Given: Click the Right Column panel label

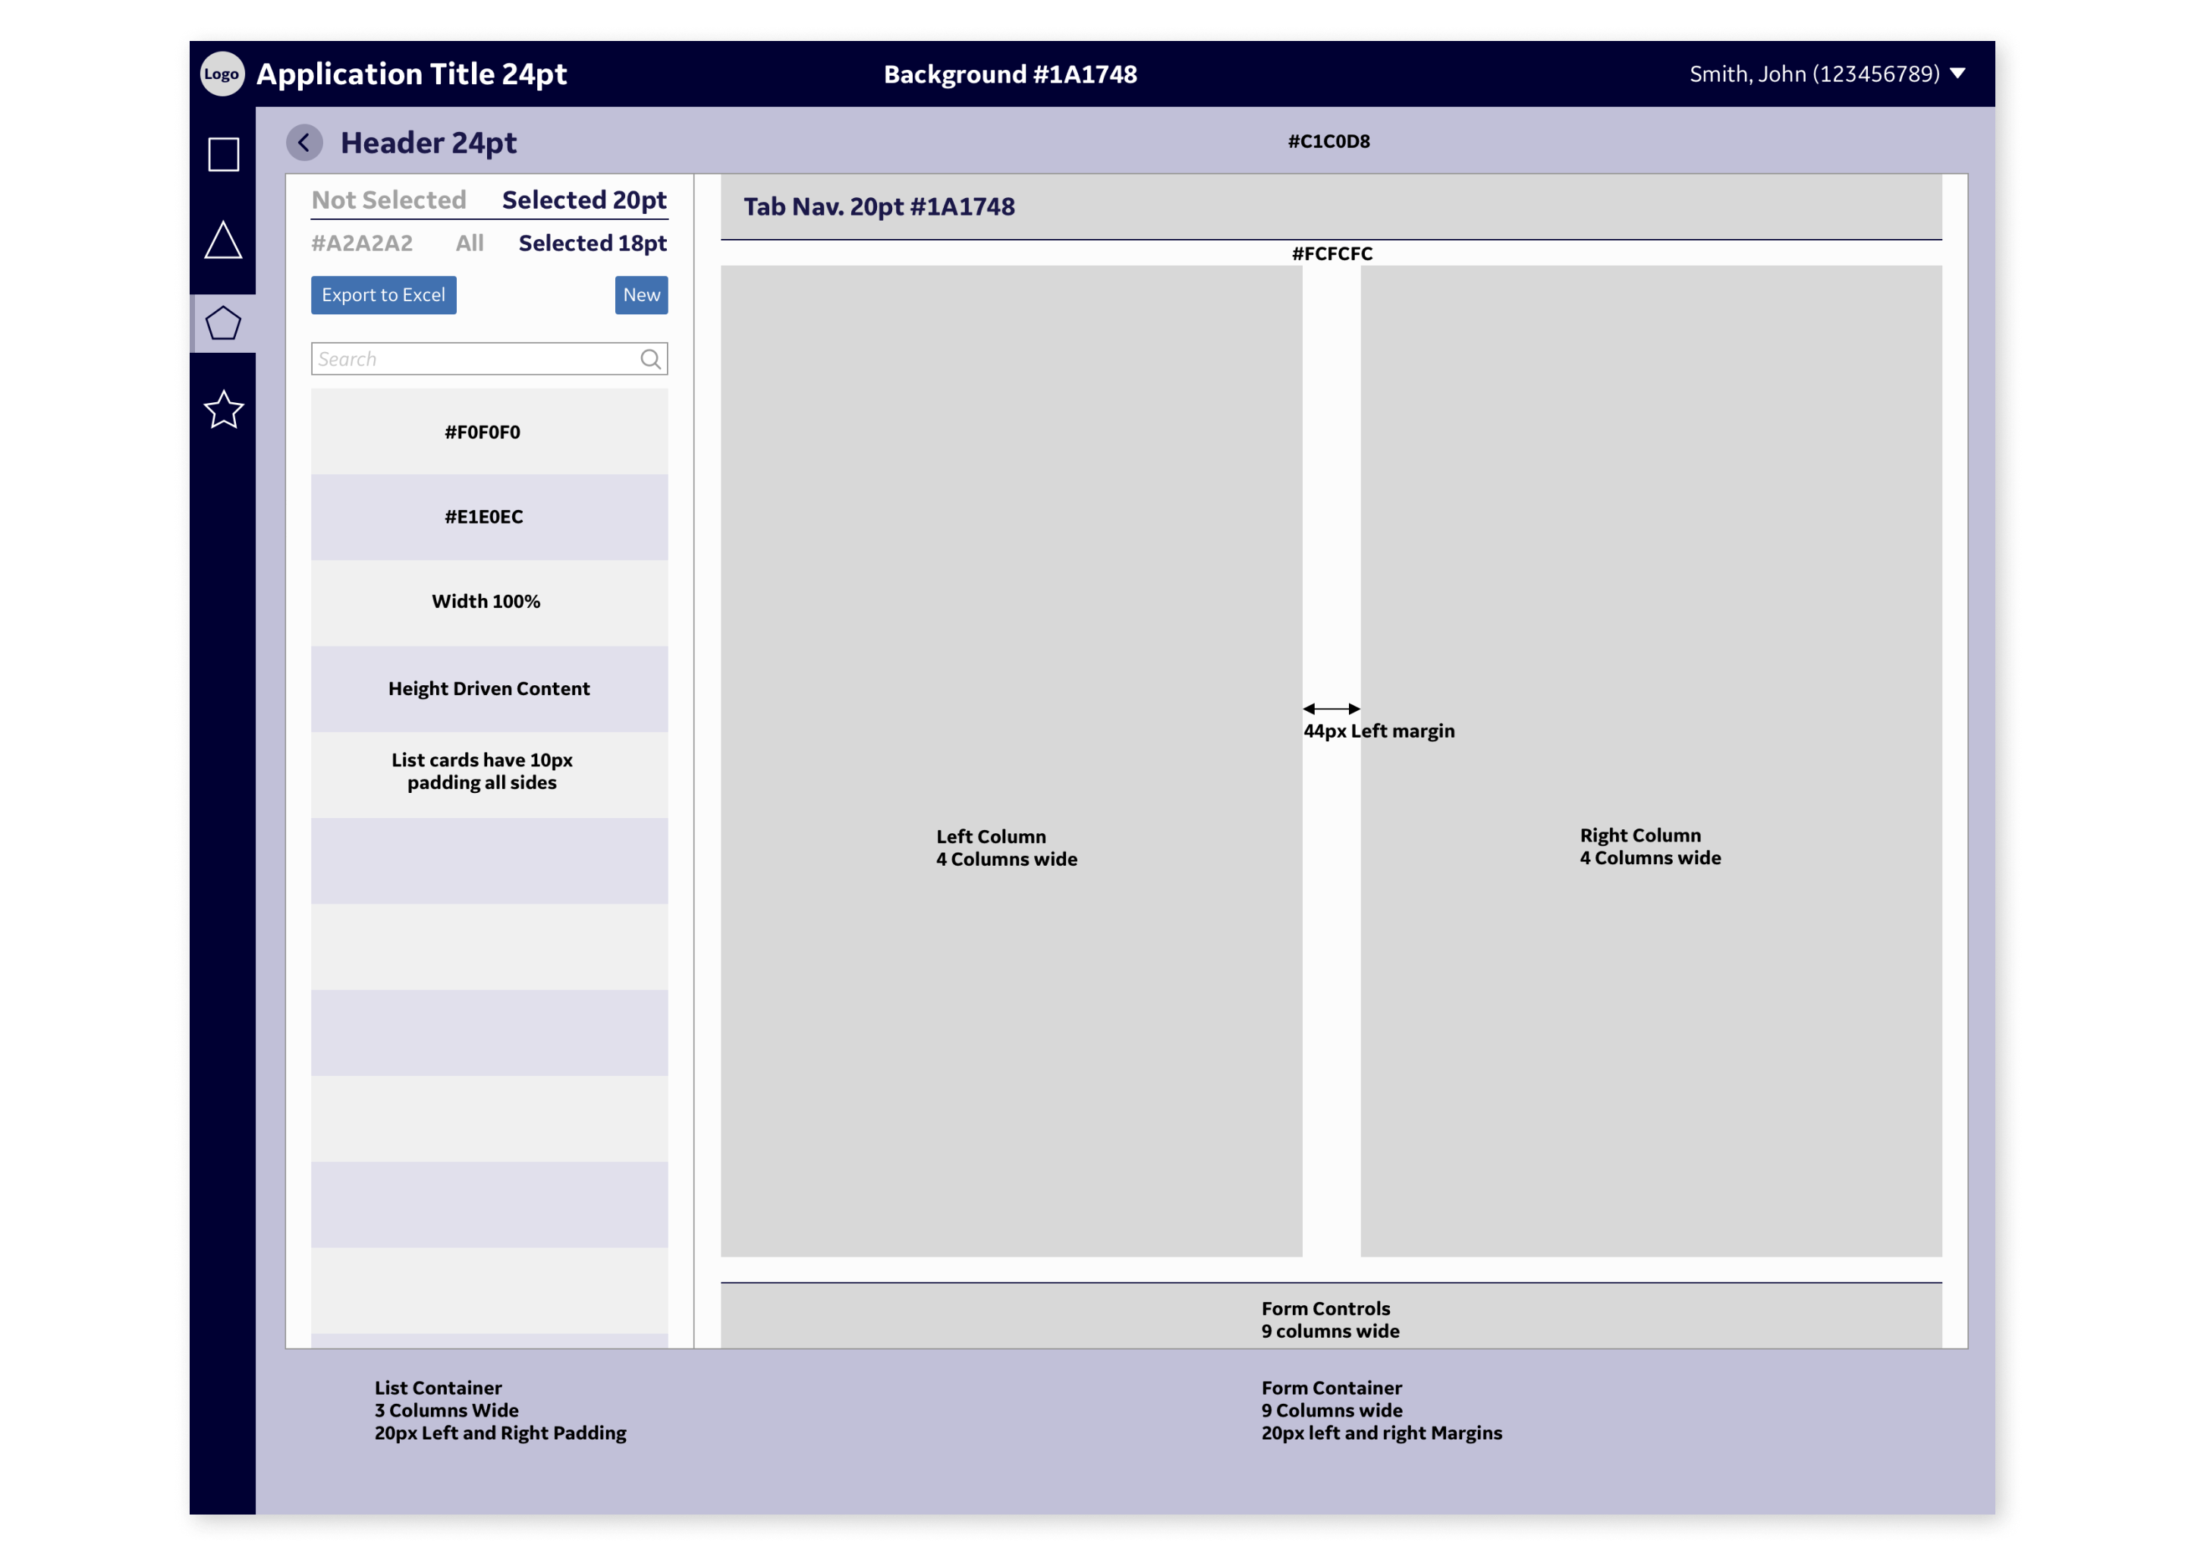Looking at the screenshot, I should click(x=1649, y=846).
